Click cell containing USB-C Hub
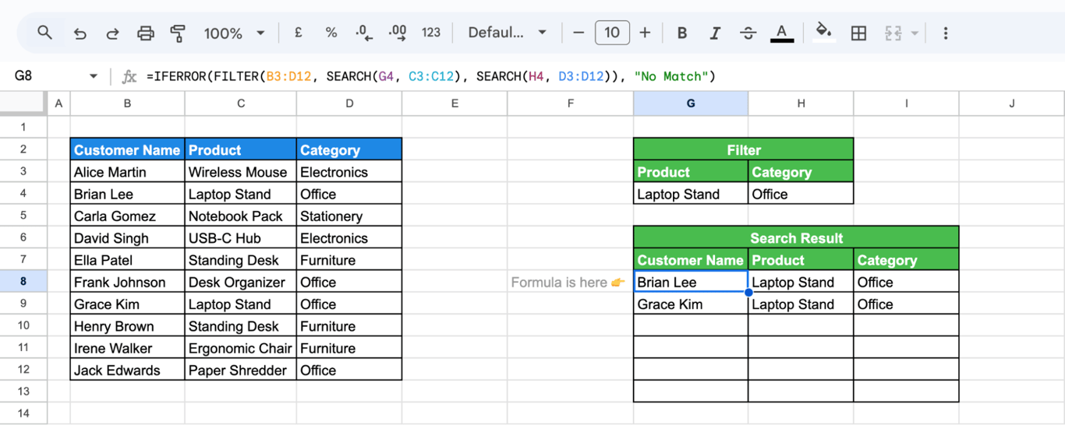The height and width of the screenshot is (425, 1065). click(x=241, y=238)
